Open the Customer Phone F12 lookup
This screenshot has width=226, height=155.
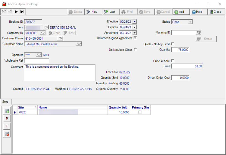coord(60,38)
